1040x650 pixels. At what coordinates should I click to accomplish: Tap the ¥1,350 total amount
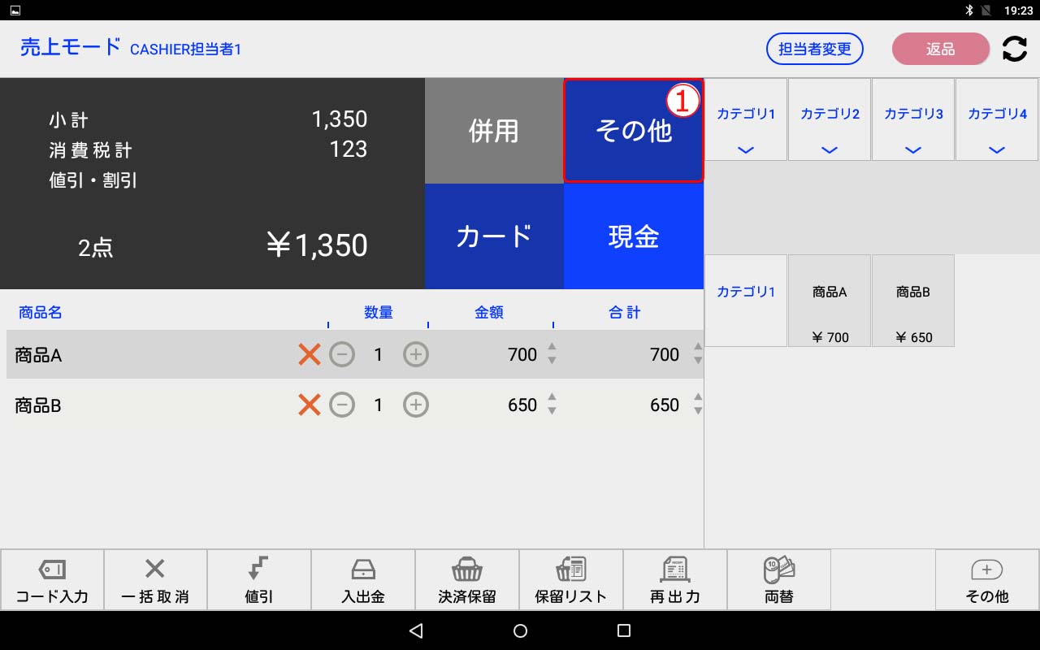(317, 245)
